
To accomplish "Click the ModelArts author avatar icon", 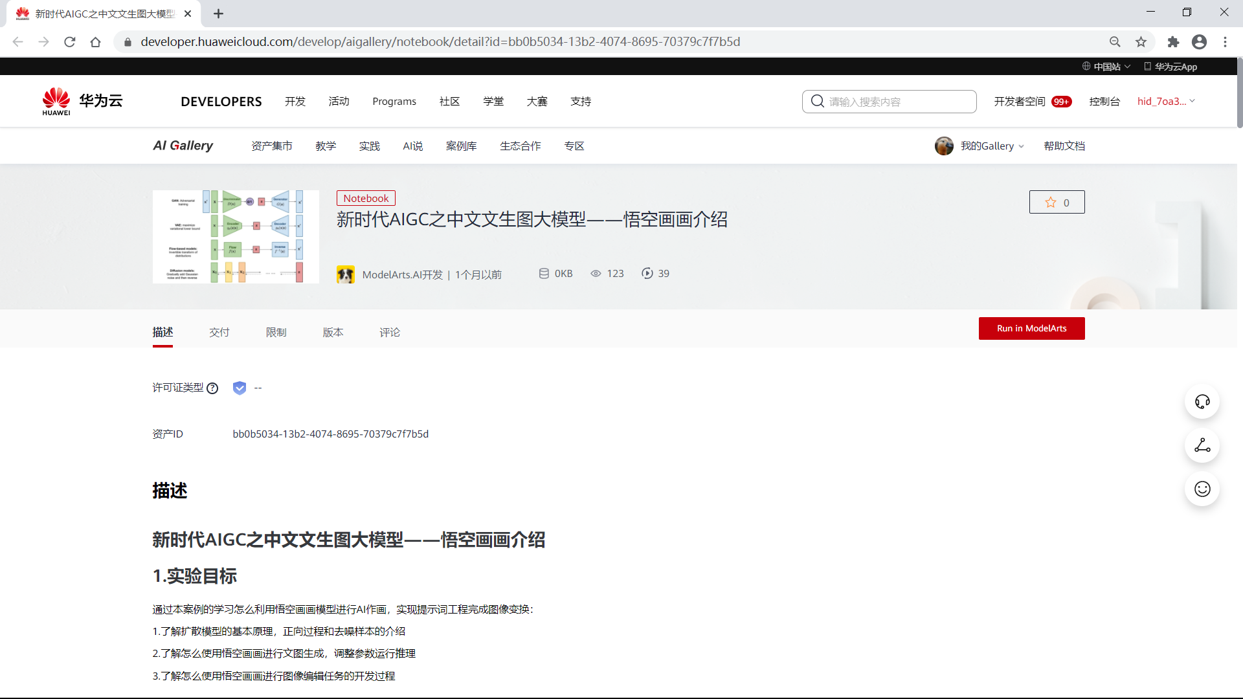I will (345, 274).
